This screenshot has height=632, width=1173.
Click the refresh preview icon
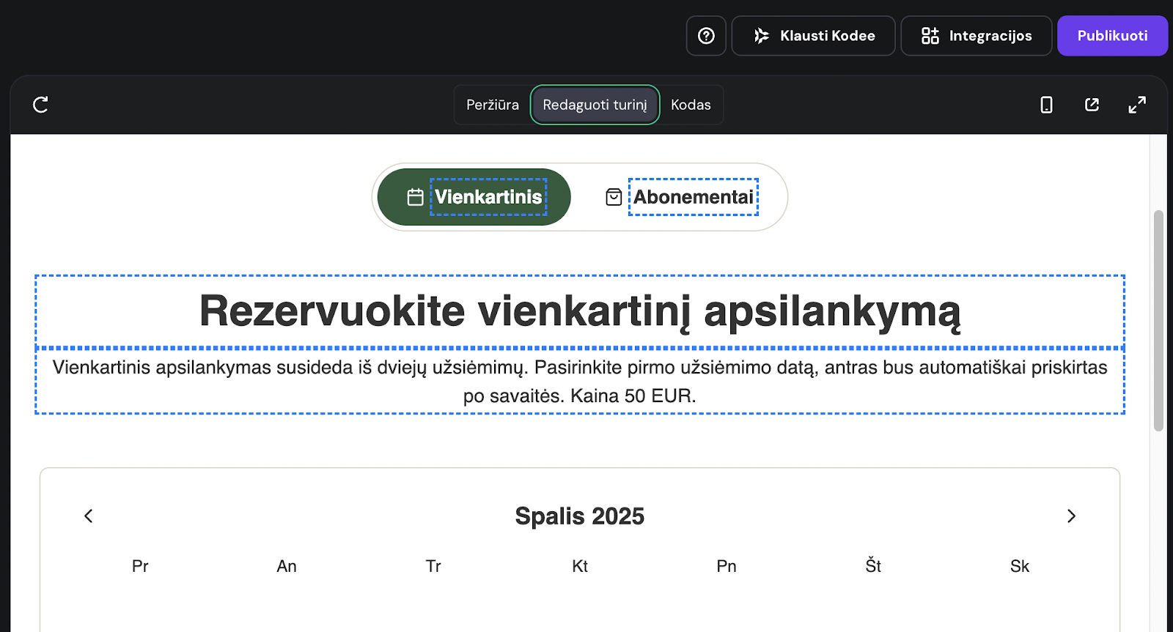41,105
